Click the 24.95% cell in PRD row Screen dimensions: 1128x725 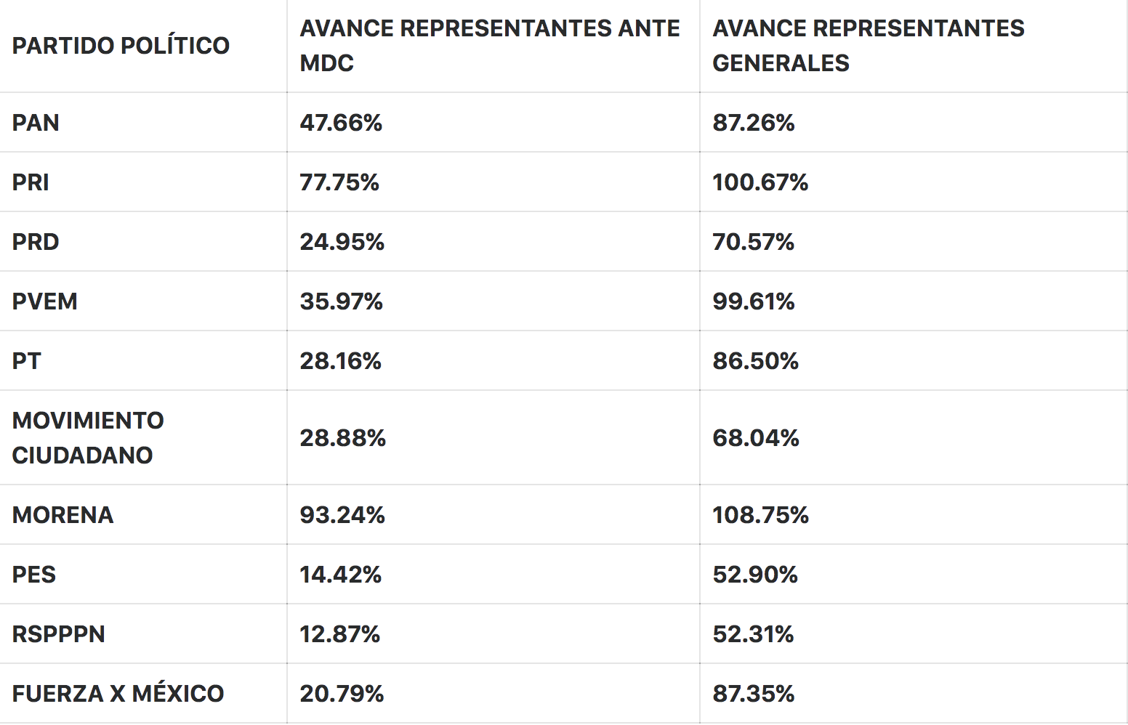342,242
